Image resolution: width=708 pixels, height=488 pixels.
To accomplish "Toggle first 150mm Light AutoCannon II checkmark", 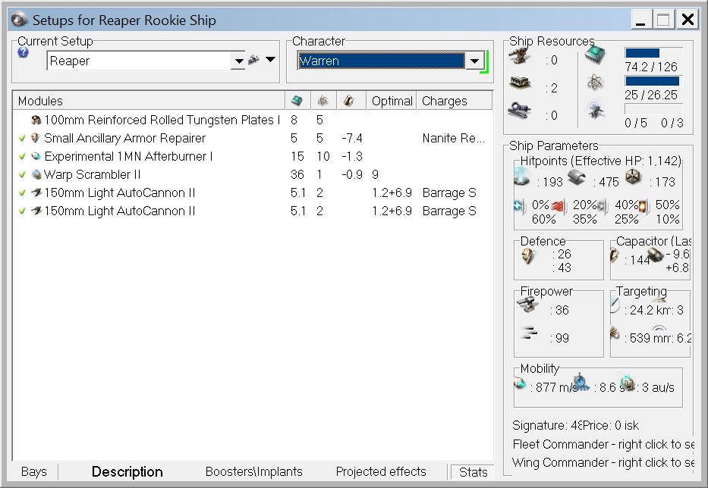I will [x=22, y=192].
